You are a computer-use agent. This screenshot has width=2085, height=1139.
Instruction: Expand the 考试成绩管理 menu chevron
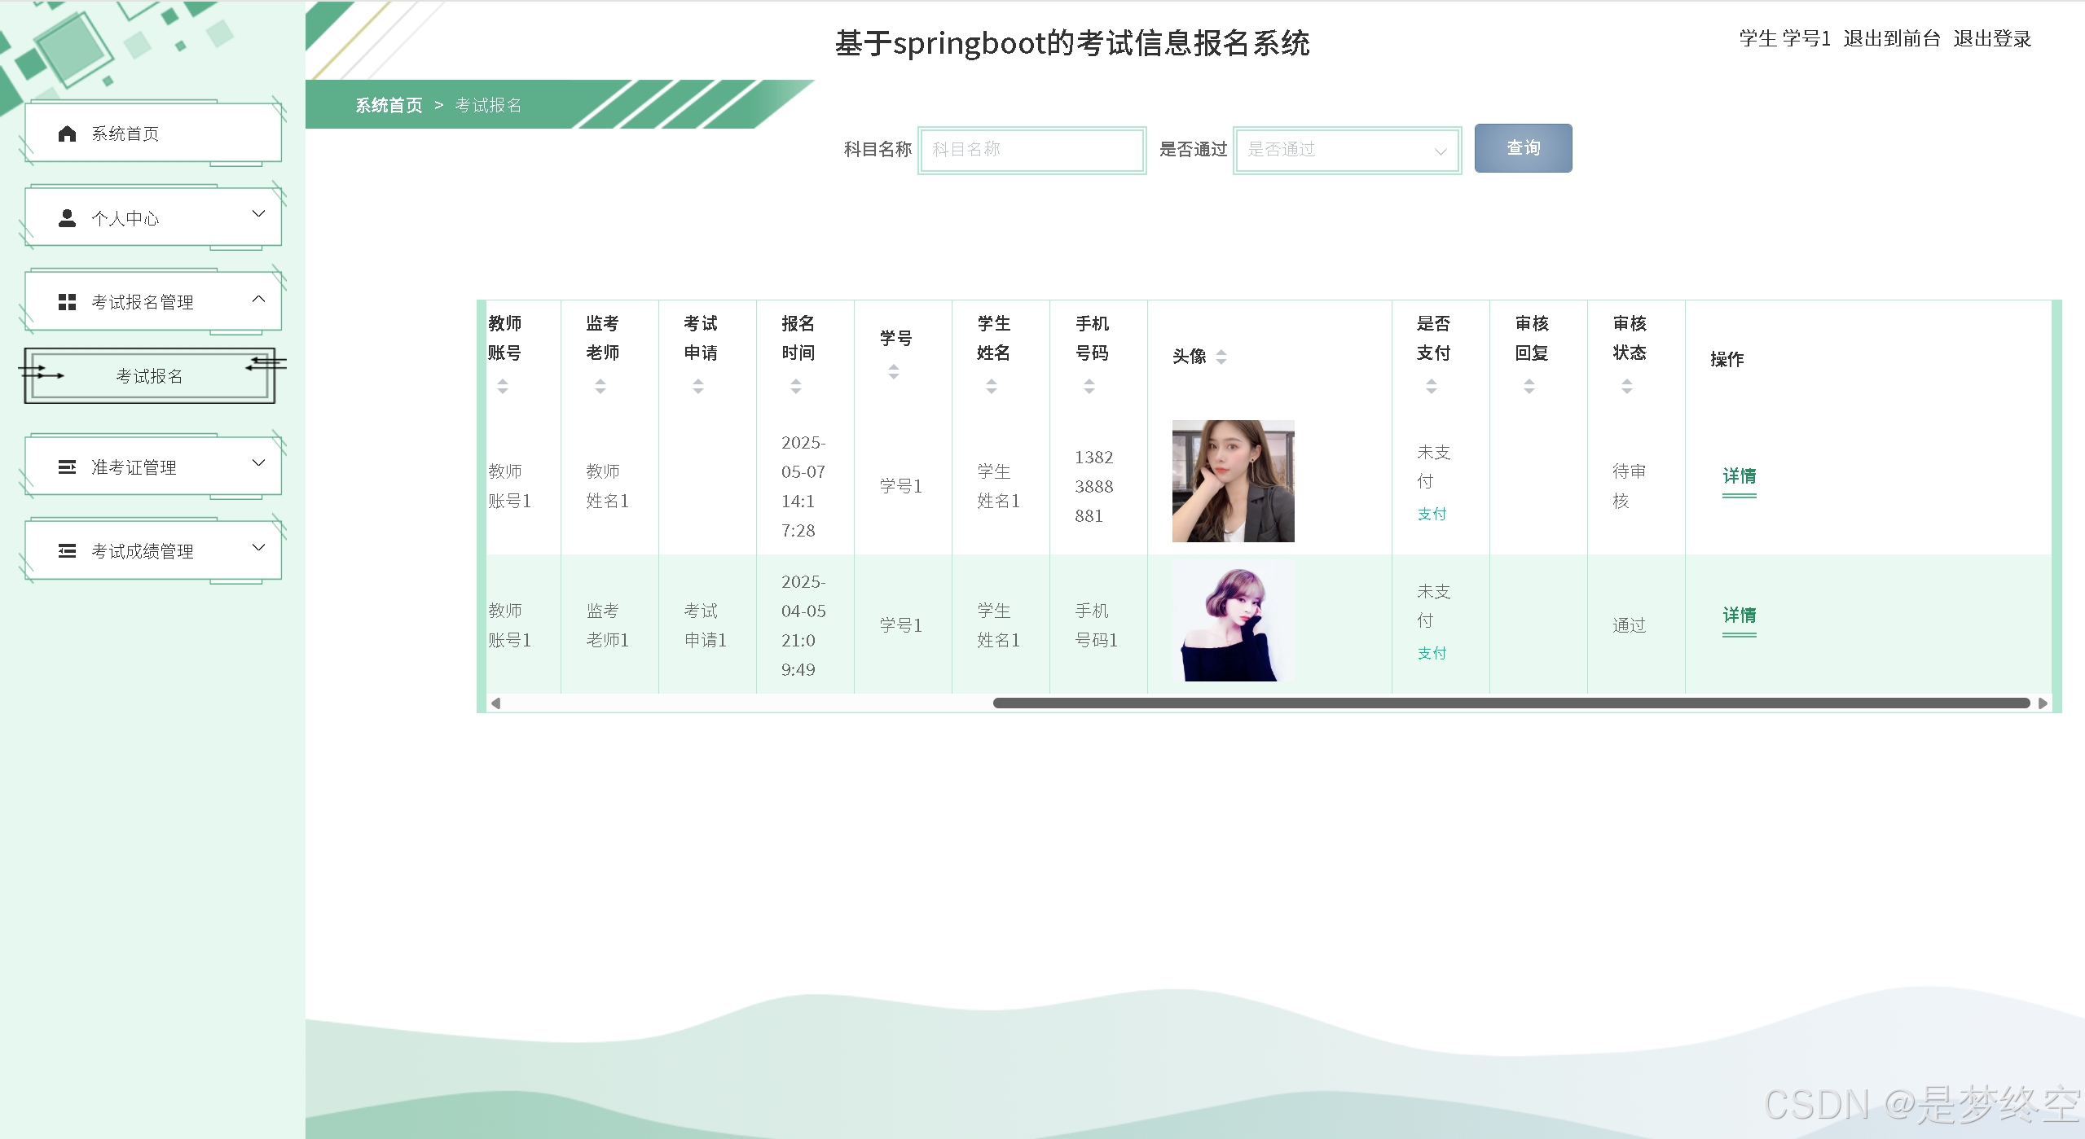259,547
